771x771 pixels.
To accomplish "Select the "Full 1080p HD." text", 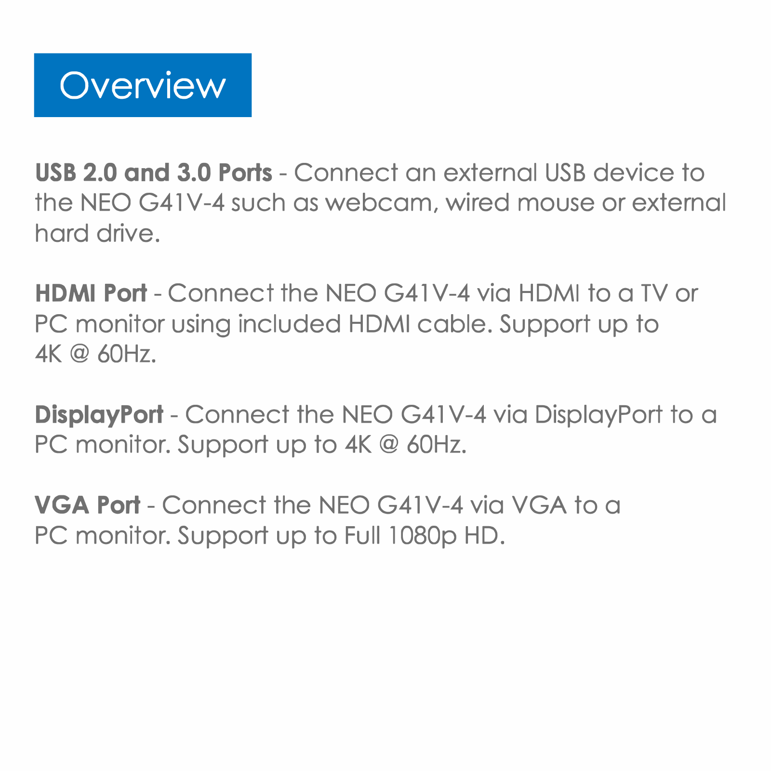I will (425, 536).
